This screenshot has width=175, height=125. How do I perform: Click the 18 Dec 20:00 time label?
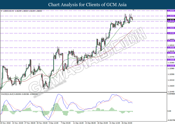tap(103, 123)
